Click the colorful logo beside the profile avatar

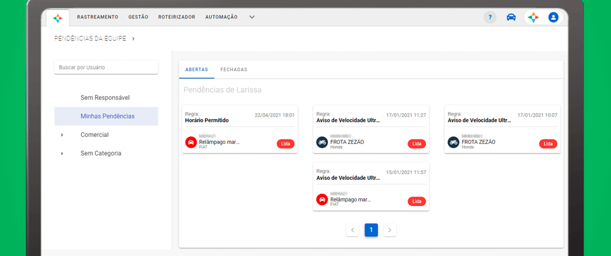coord(533,17)
